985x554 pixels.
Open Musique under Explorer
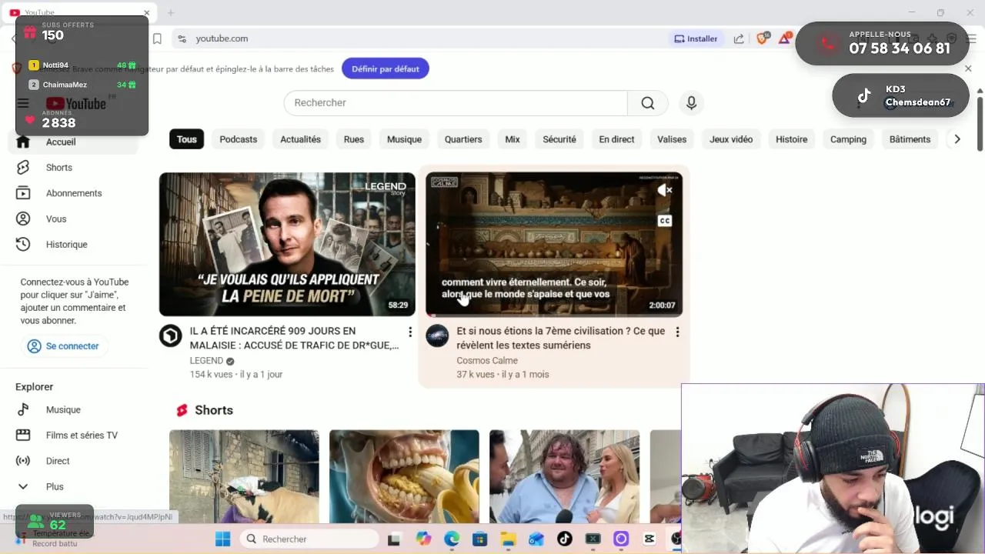pos(62,410)
